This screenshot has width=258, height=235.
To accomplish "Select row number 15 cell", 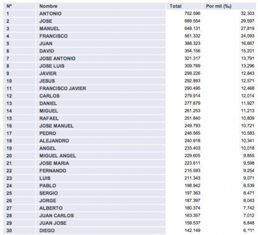I will (10, 118).
